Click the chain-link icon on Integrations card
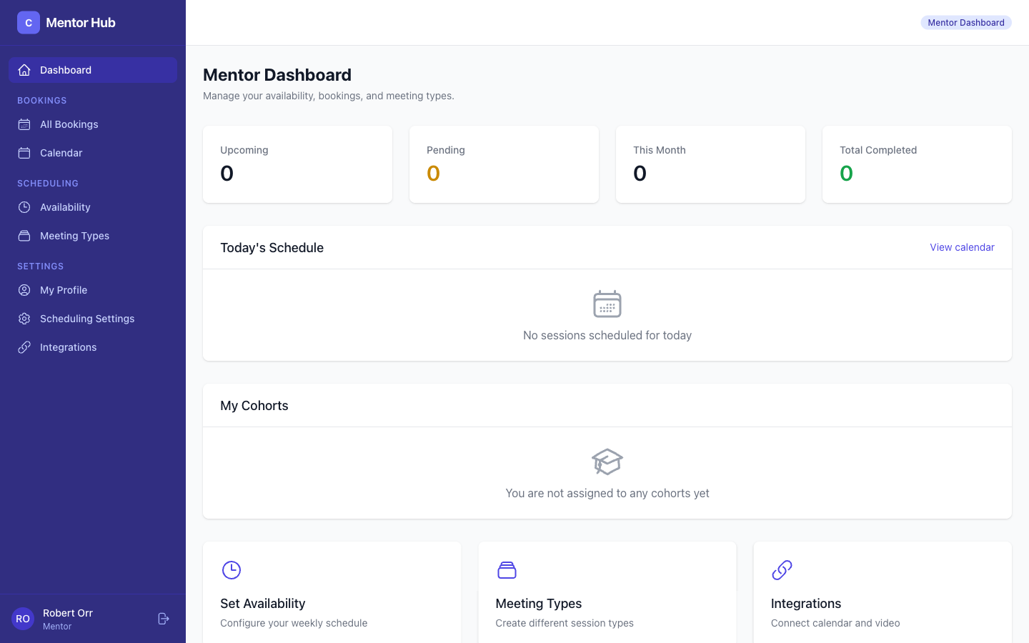The width and height of the screenshot is (1029, 643). point(782,570)
